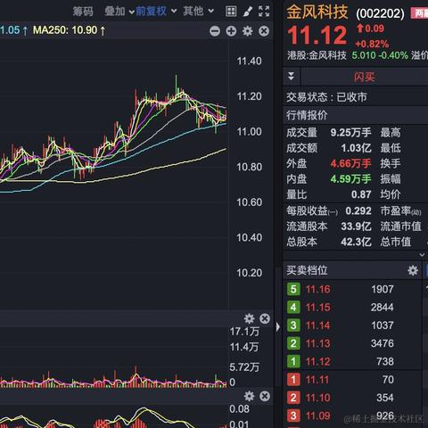Click the fullscreen expand icon

264,12
